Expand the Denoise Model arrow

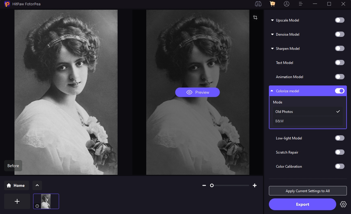click(272, 34)
